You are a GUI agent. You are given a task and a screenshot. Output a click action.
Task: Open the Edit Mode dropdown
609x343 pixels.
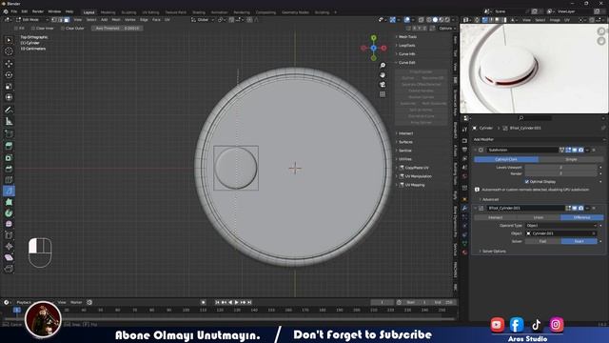pos(31,19)
